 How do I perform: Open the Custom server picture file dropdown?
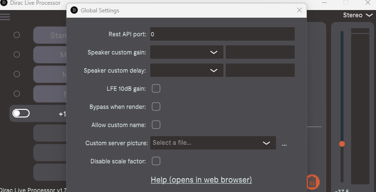213,143
